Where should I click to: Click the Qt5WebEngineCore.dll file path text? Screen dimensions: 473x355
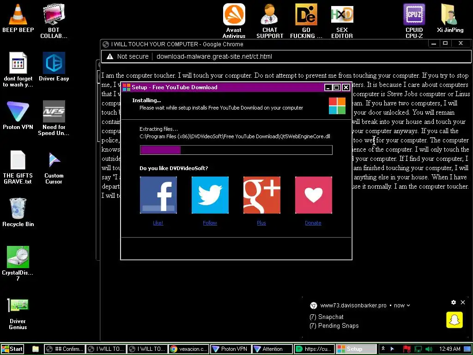click(x=235, y=136)
